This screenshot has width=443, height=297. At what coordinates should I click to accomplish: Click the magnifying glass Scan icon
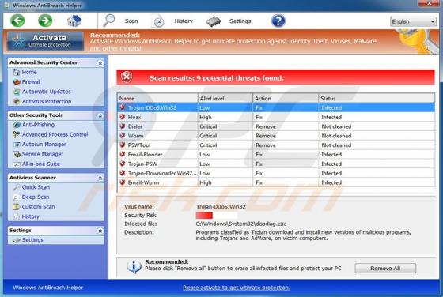109,21
